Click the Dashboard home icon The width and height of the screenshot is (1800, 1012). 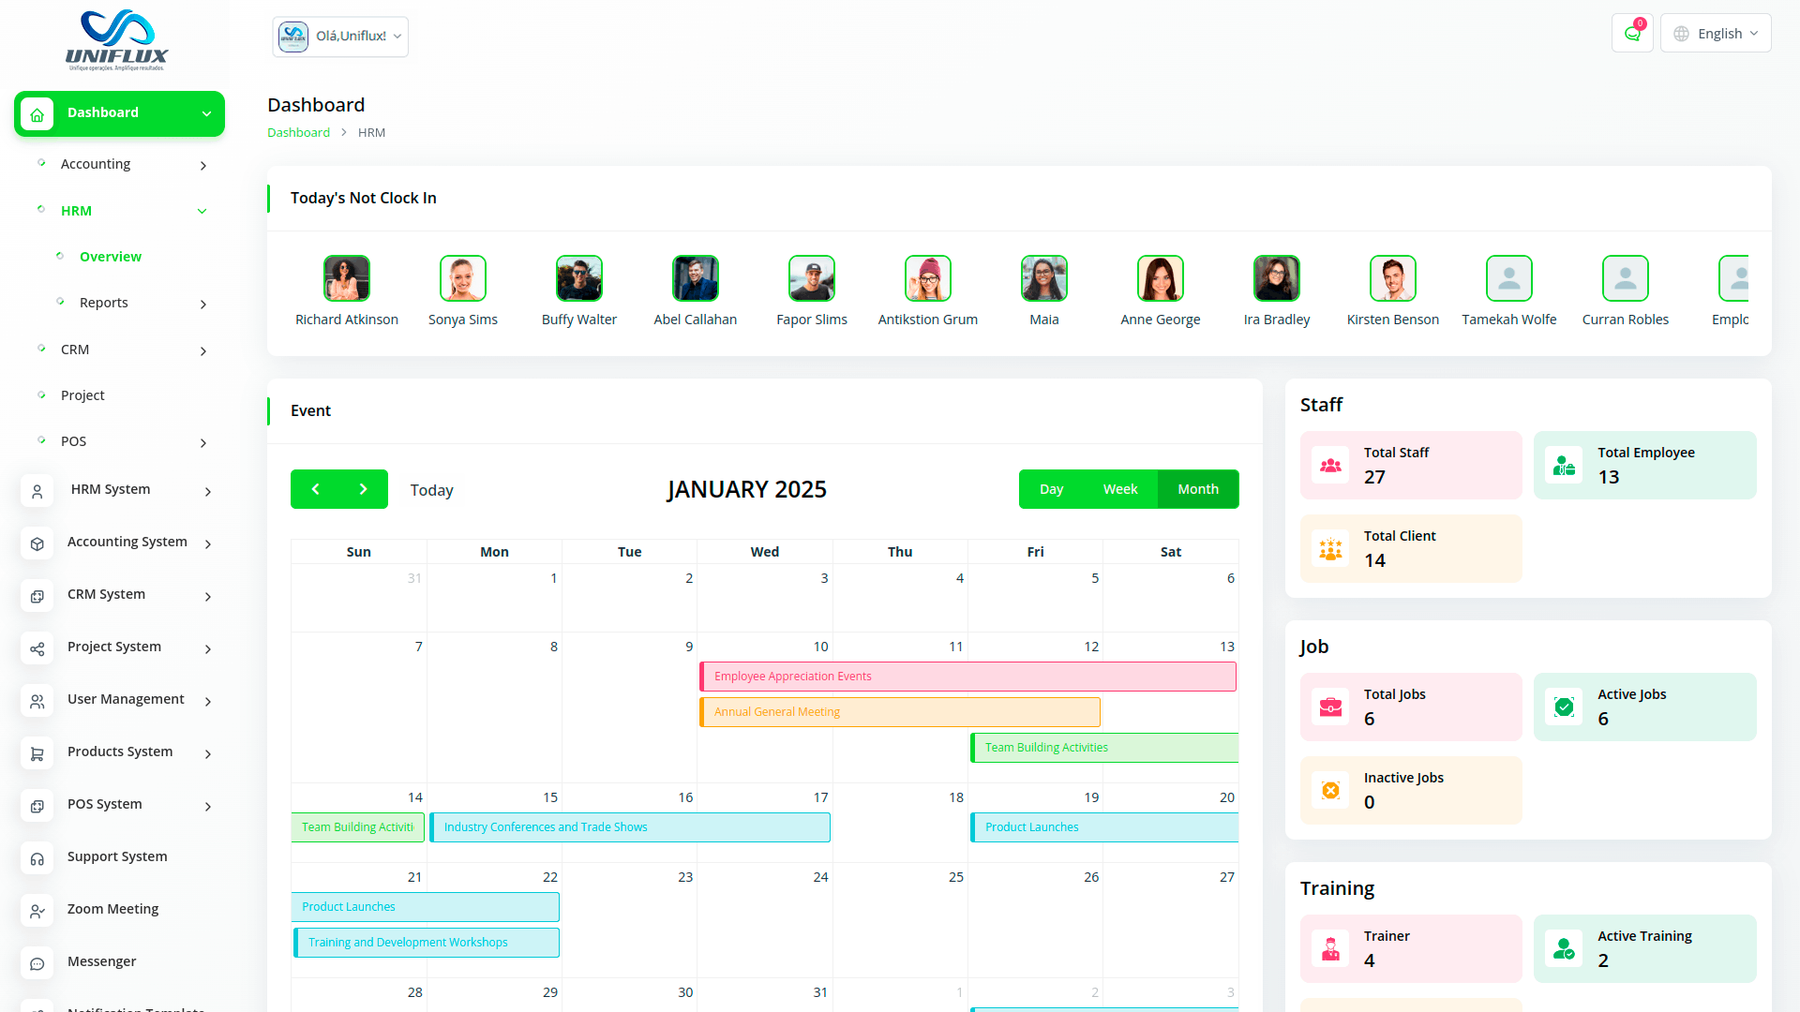[37, 114]
